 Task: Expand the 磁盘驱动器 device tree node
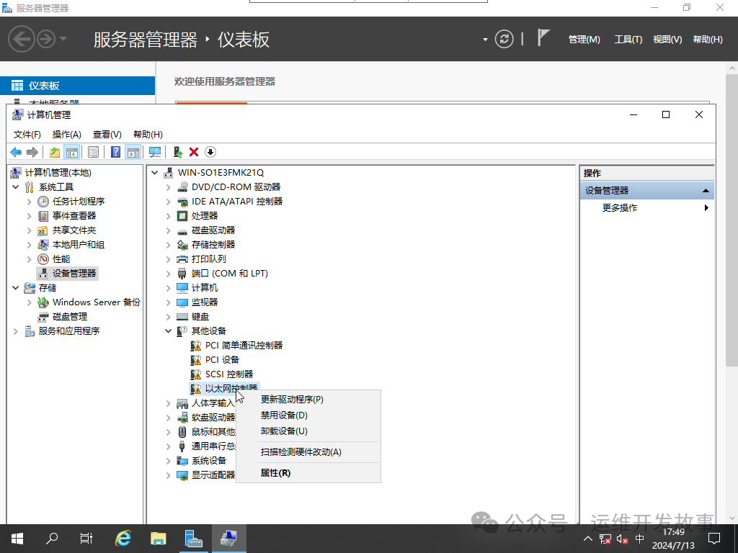[168, 230]
